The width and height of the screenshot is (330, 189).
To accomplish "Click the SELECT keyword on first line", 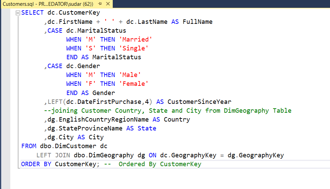I will click(x=32, y=13).
